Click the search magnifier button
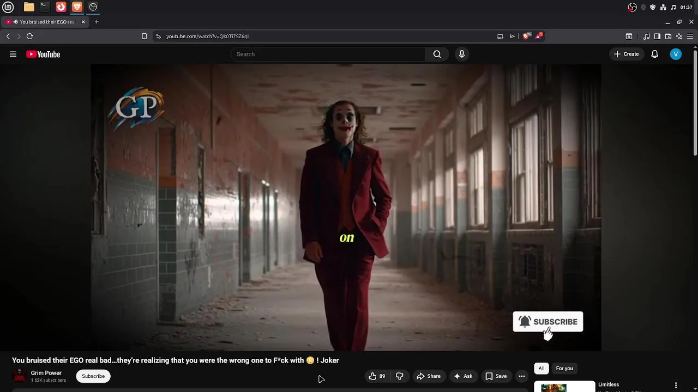The width and height of the screenshot is (698, 392). point(437,54)
